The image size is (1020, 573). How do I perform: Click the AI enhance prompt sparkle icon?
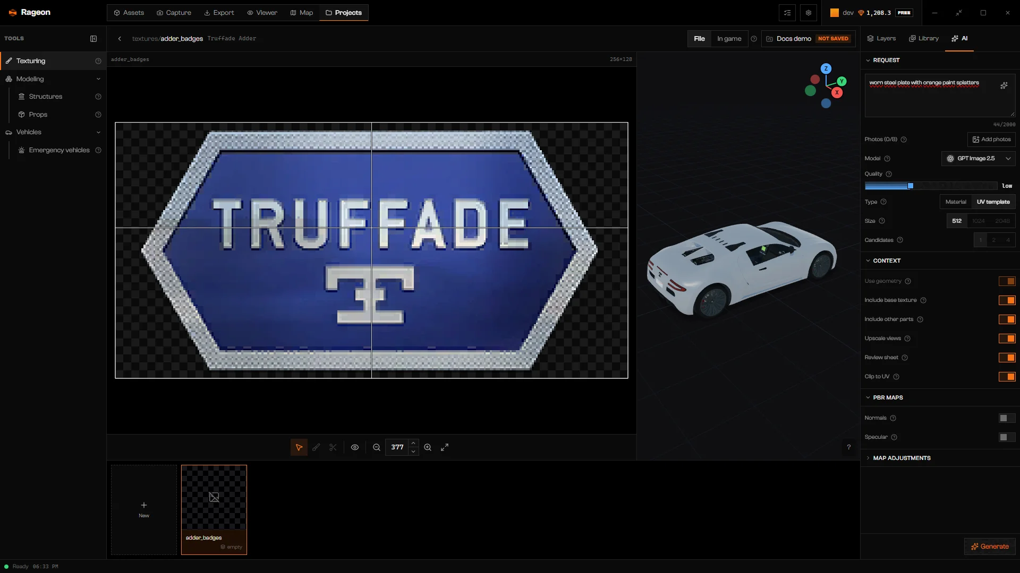[1004, 85]
